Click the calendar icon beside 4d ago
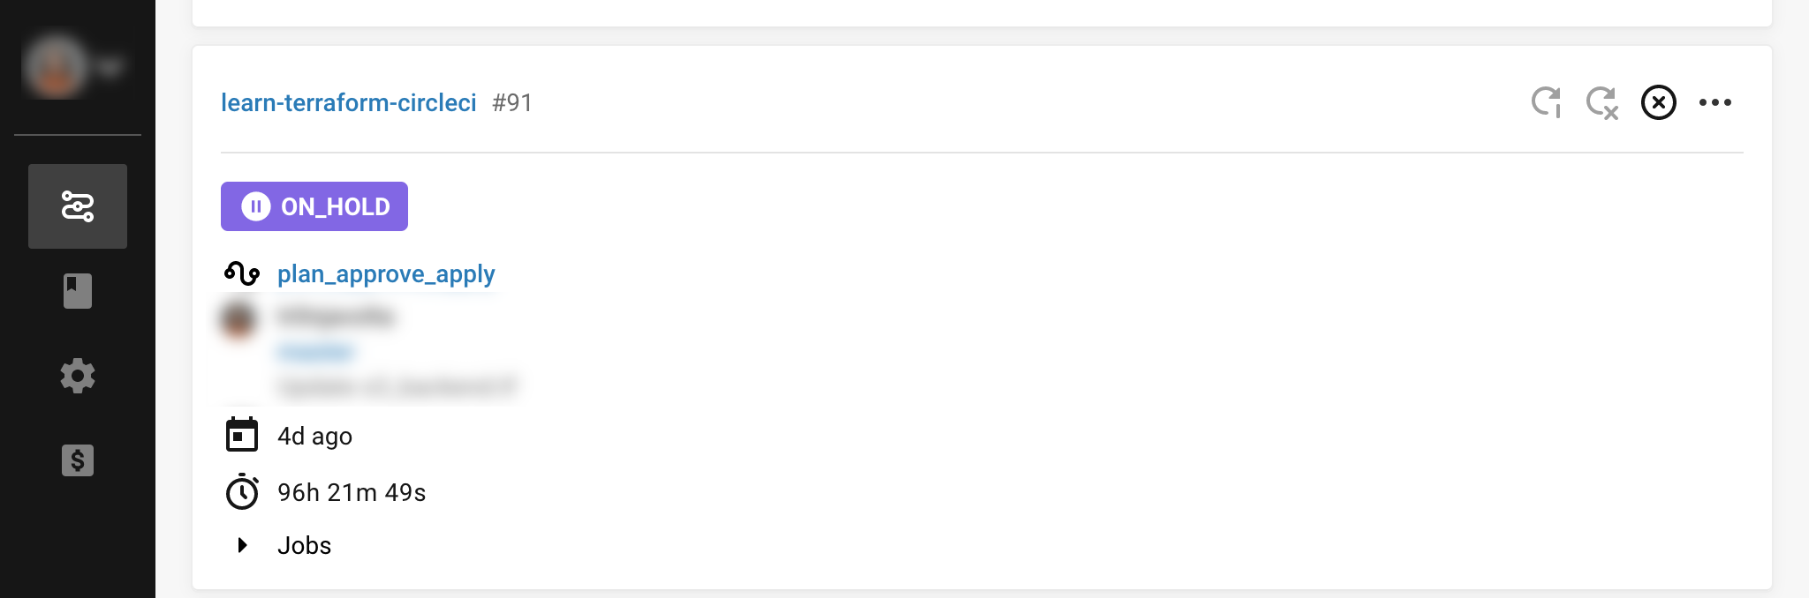 coord(241,435)
